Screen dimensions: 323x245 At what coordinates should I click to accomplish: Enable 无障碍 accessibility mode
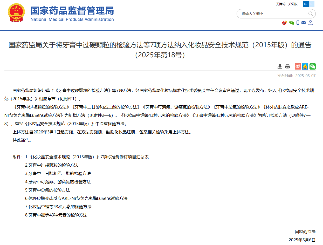(x=280, y=4)
